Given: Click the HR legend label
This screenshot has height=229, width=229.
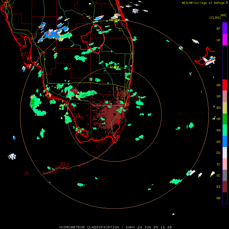Looking at the screenshot, I should pyautogui.click(x=218, y=119).
